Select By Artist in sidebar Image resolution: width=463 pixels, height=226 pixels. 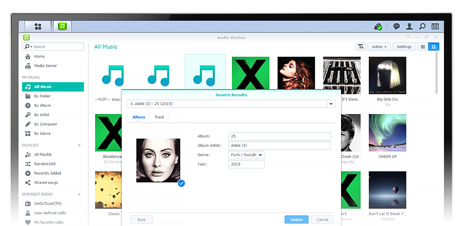point(42,115)
